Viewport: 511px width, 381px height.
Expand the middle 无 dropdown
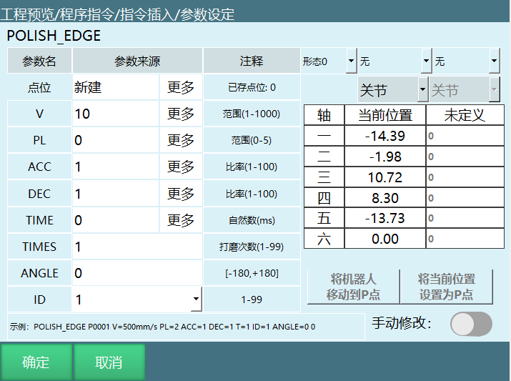click(395, 61)
